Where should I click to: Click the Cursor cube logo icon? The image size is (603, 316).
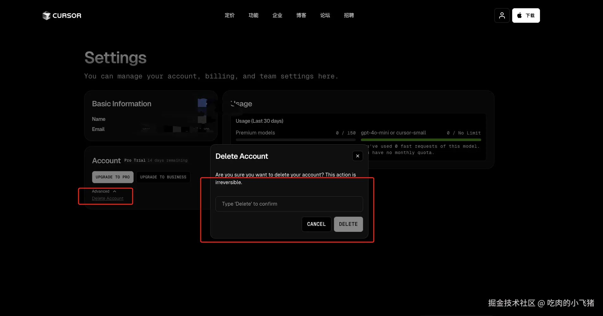click(x=47, y=15)
